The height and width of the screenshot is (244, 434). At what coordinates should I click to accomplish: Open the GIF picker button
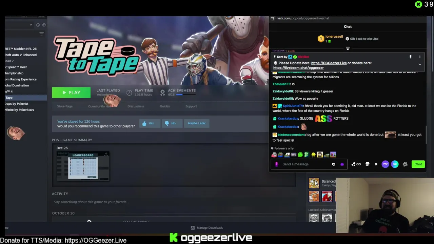395,164
